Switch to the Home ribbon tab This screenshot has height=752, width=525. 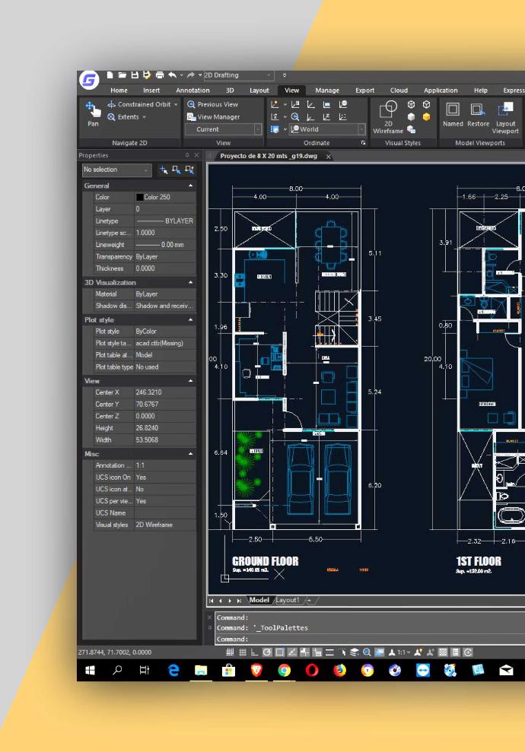[119, 90]
